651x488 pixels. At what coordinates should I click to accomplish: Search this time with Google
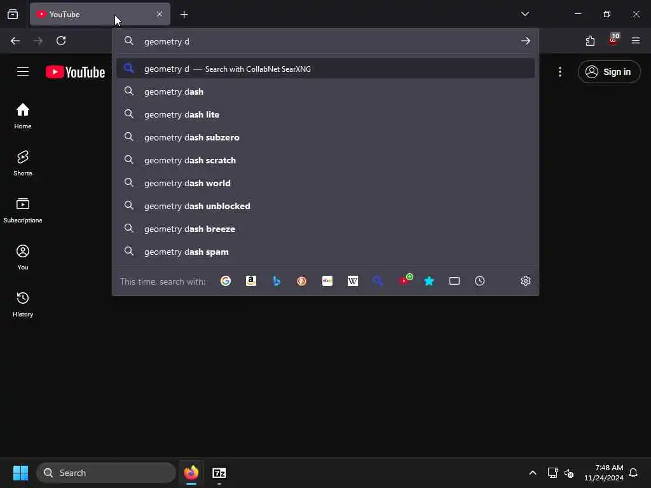coord(226,281)
